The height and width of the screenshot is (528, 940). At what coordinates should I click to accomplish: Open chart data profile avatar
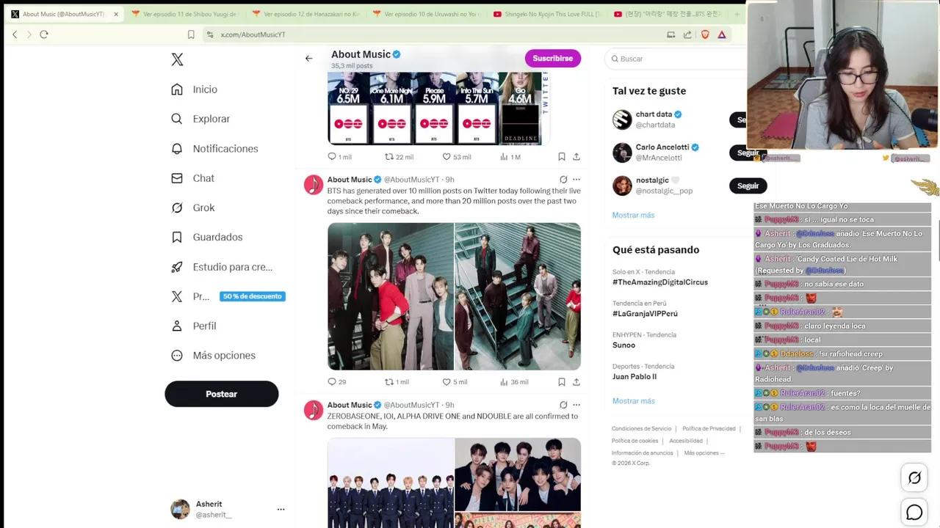tap(622, 120)
